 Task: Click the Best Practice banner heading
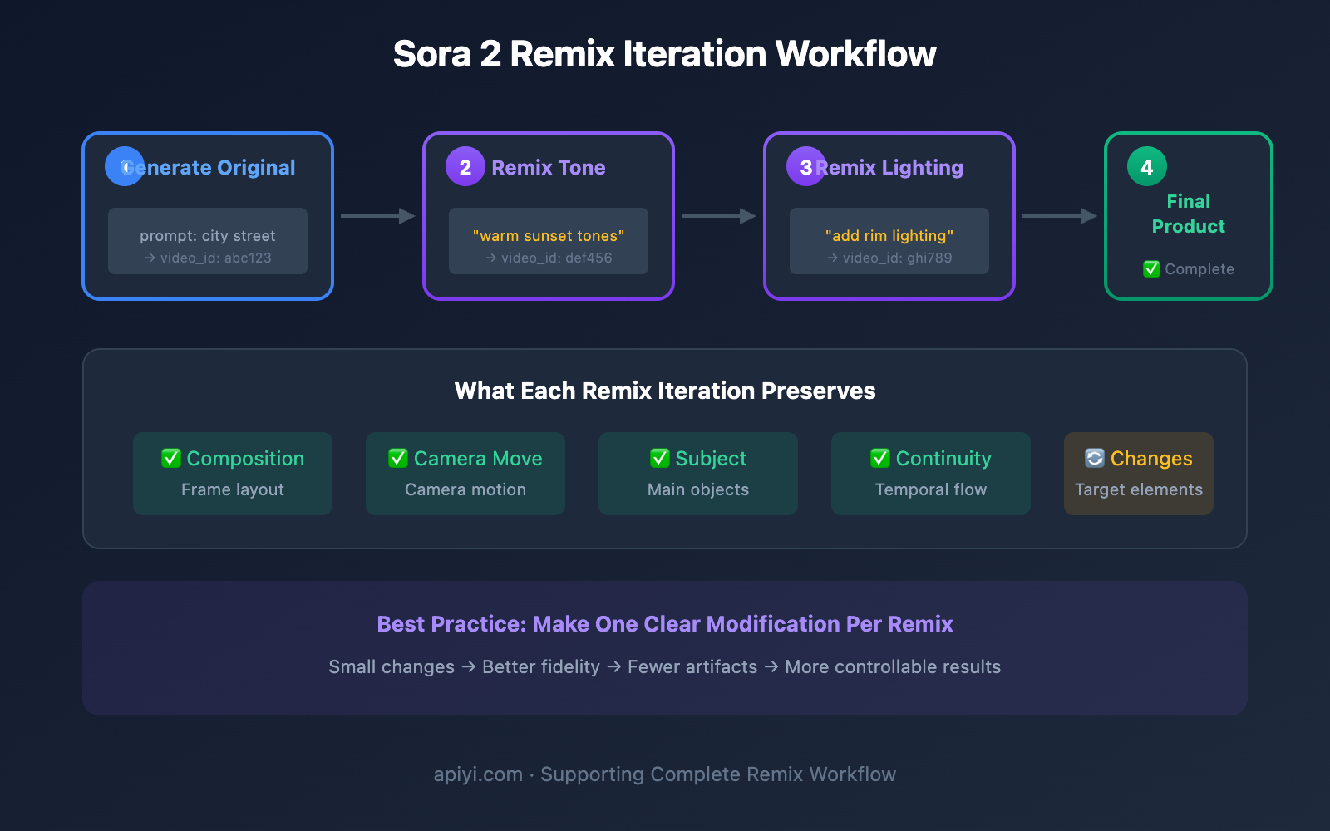click(x=665, y=624)
